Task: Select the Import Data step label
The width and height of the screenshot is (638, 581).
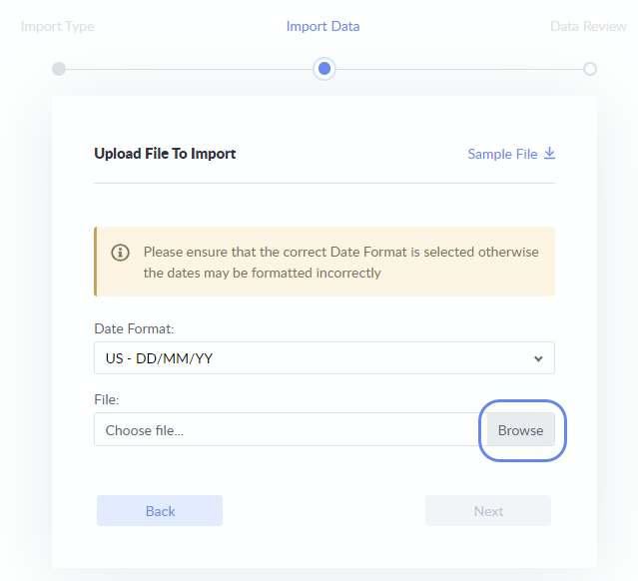Action: point(322,26)
